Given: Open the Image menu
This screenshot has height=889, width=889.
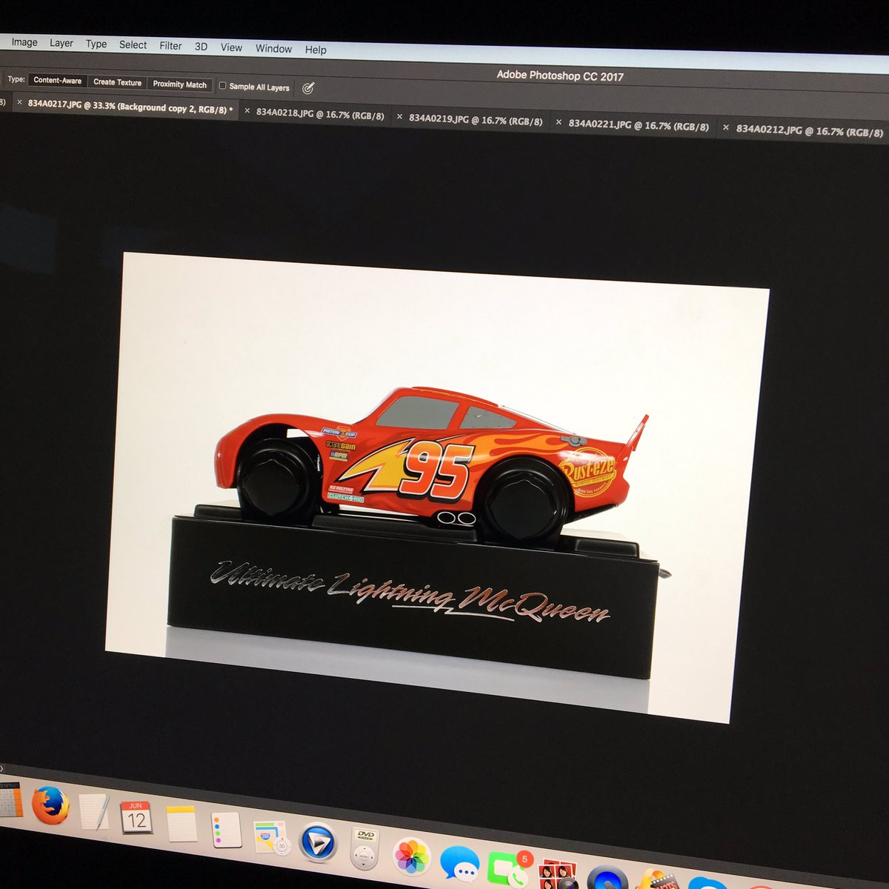Looking at the screenshot, I should 24,42.
